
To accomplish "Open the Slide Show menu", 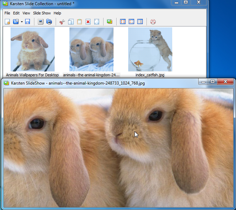I will coord(42,13).
